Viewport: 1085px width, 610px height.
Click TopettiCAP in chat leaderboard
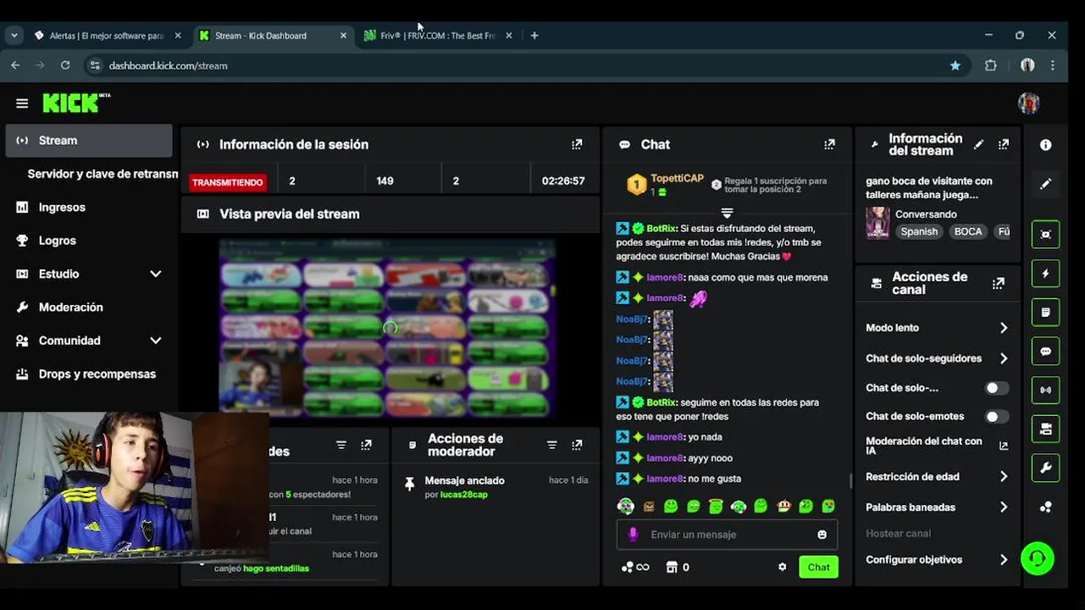point(677,179)
